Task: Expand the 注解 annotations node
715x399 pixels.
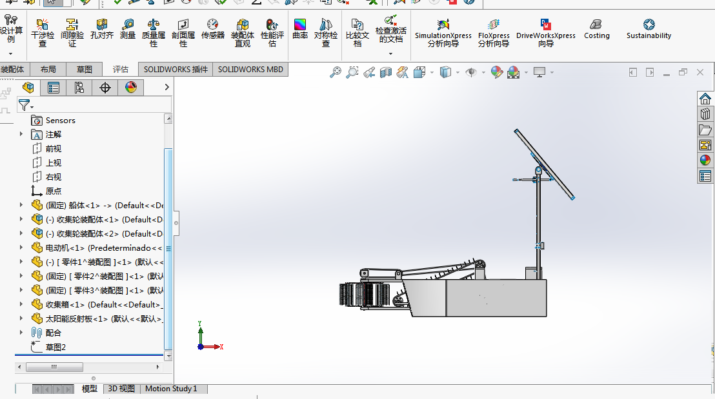Action: (21, 134)
